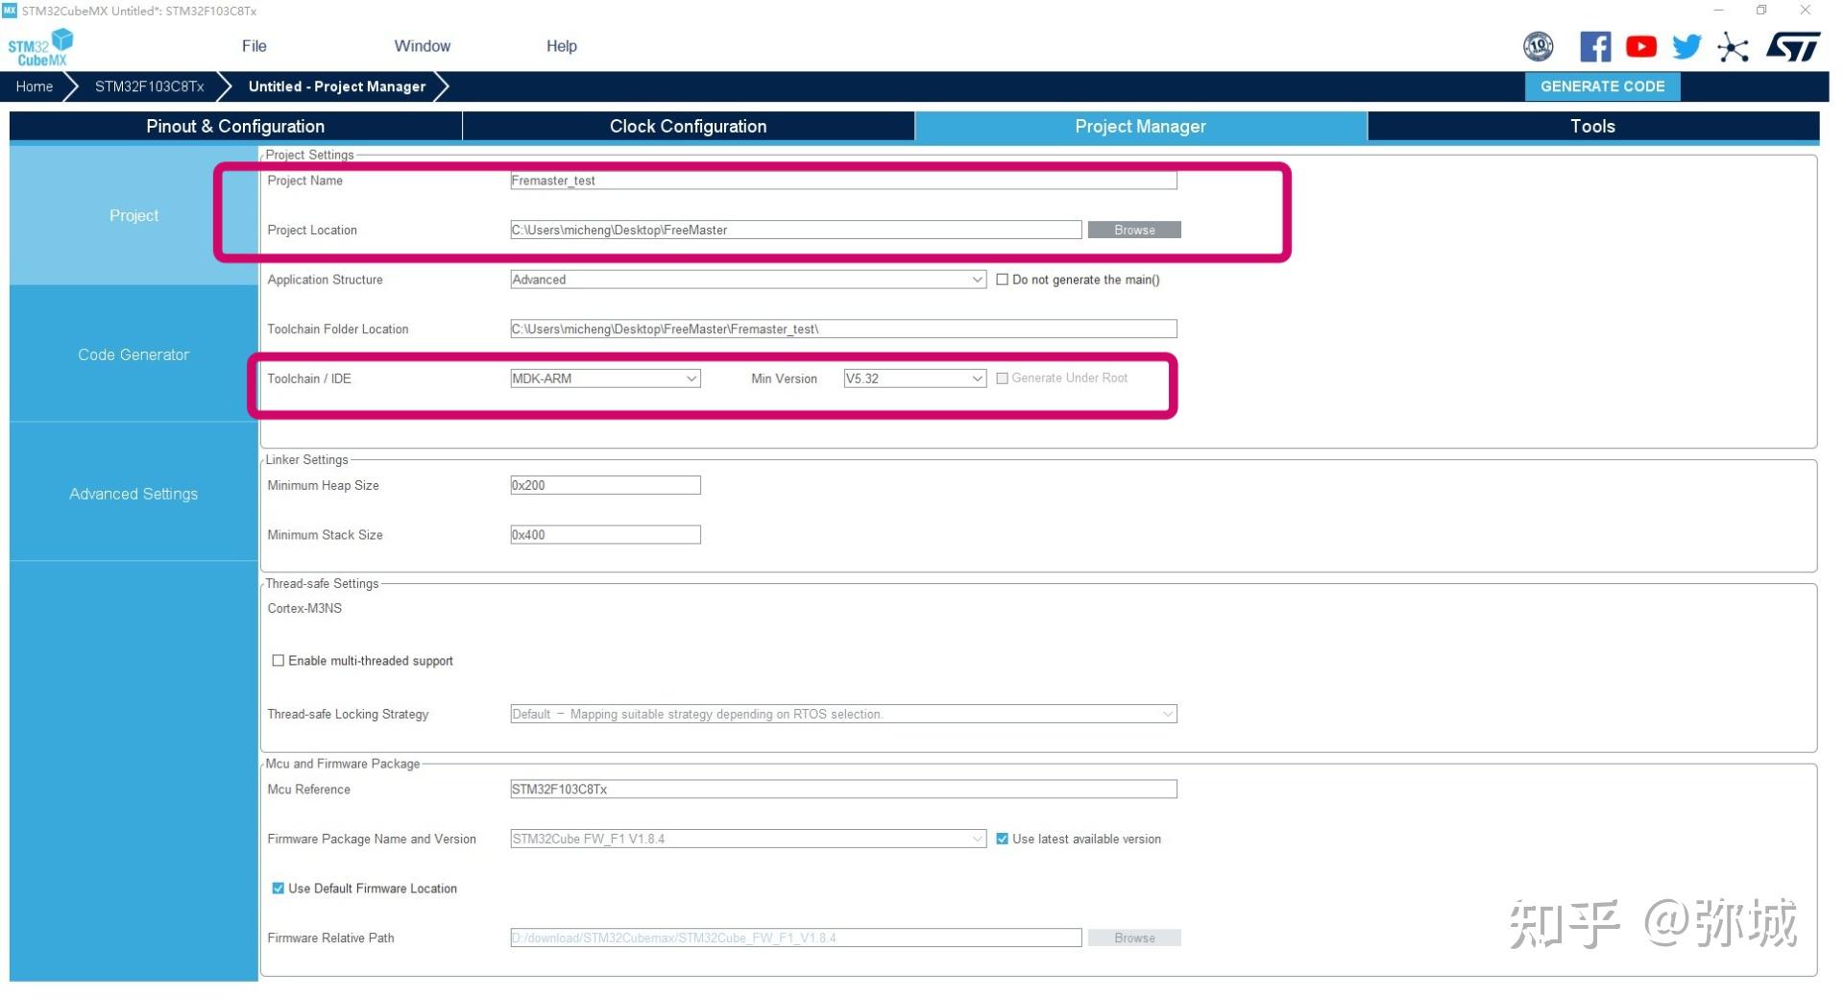Click Browse next to Project Location

tap(1134, 230)
